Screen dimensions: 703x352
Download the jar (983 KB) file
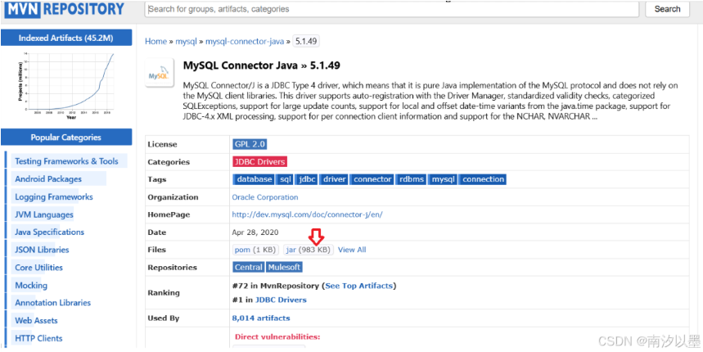pos(308,250)
